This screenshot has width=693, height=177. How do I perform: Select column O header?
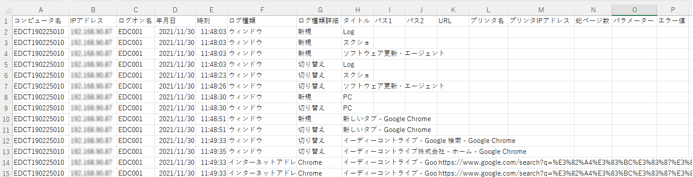[634, 10]
